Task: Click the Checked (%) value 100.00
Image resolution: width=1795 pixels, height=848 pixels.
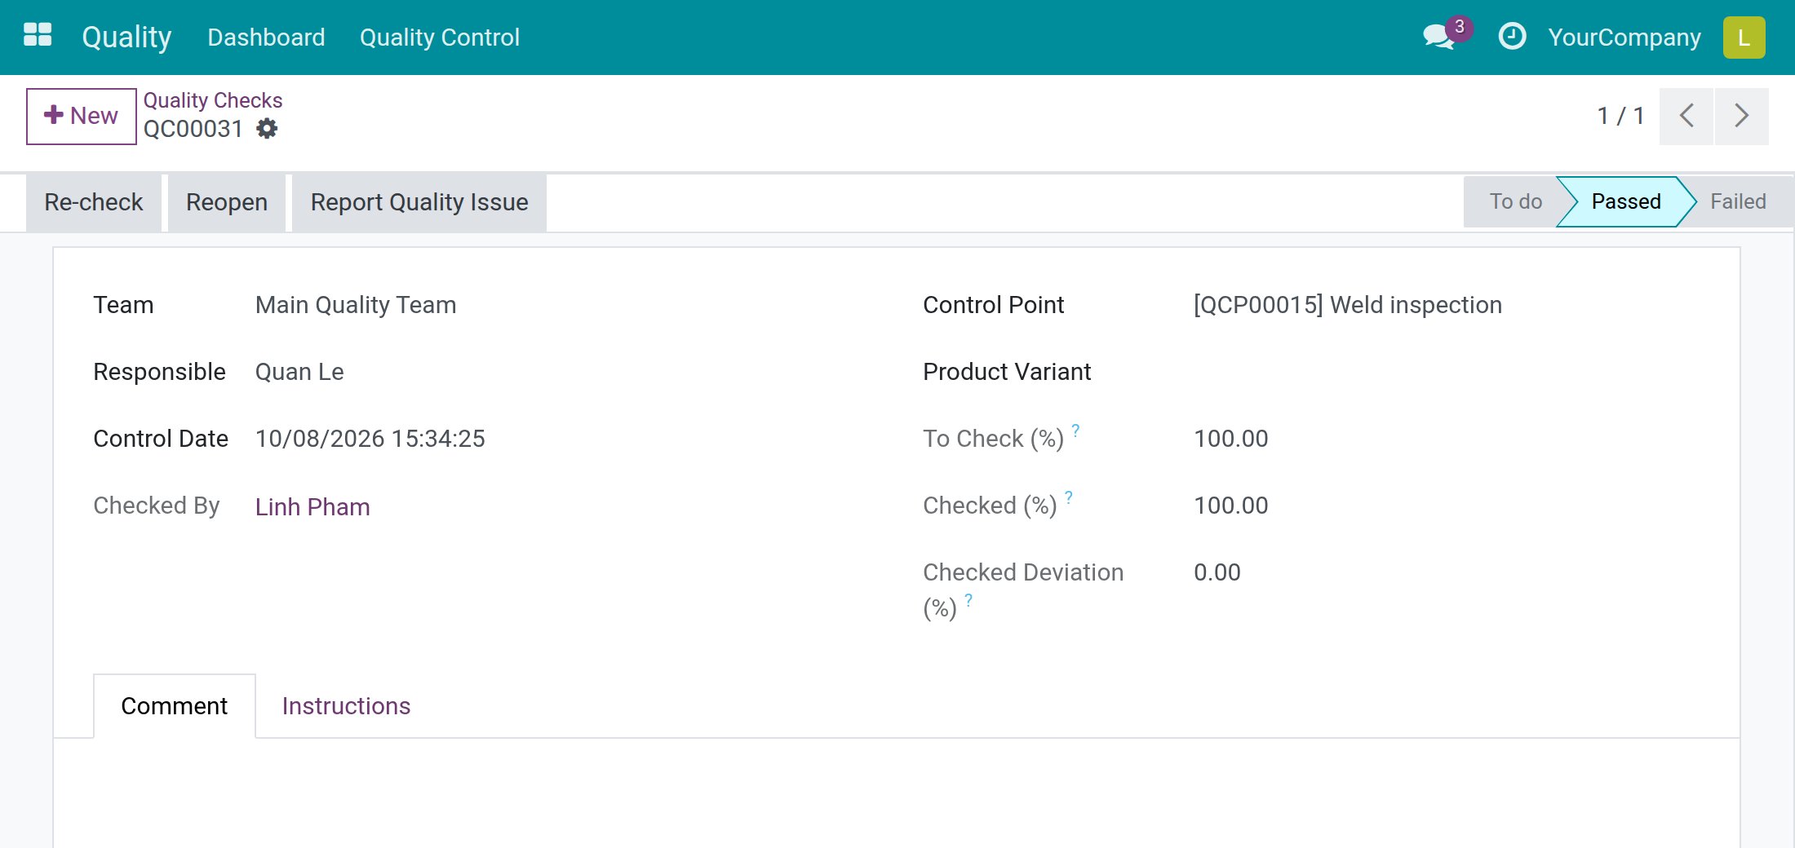Action: (1231, 506)
